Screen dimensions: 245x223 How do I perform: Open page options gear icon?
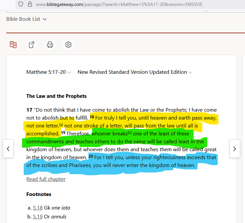click(x=68, y=45)
